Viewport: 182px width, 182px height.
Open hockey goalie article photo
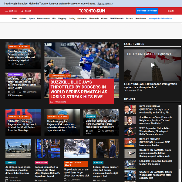tap(77, 149)
